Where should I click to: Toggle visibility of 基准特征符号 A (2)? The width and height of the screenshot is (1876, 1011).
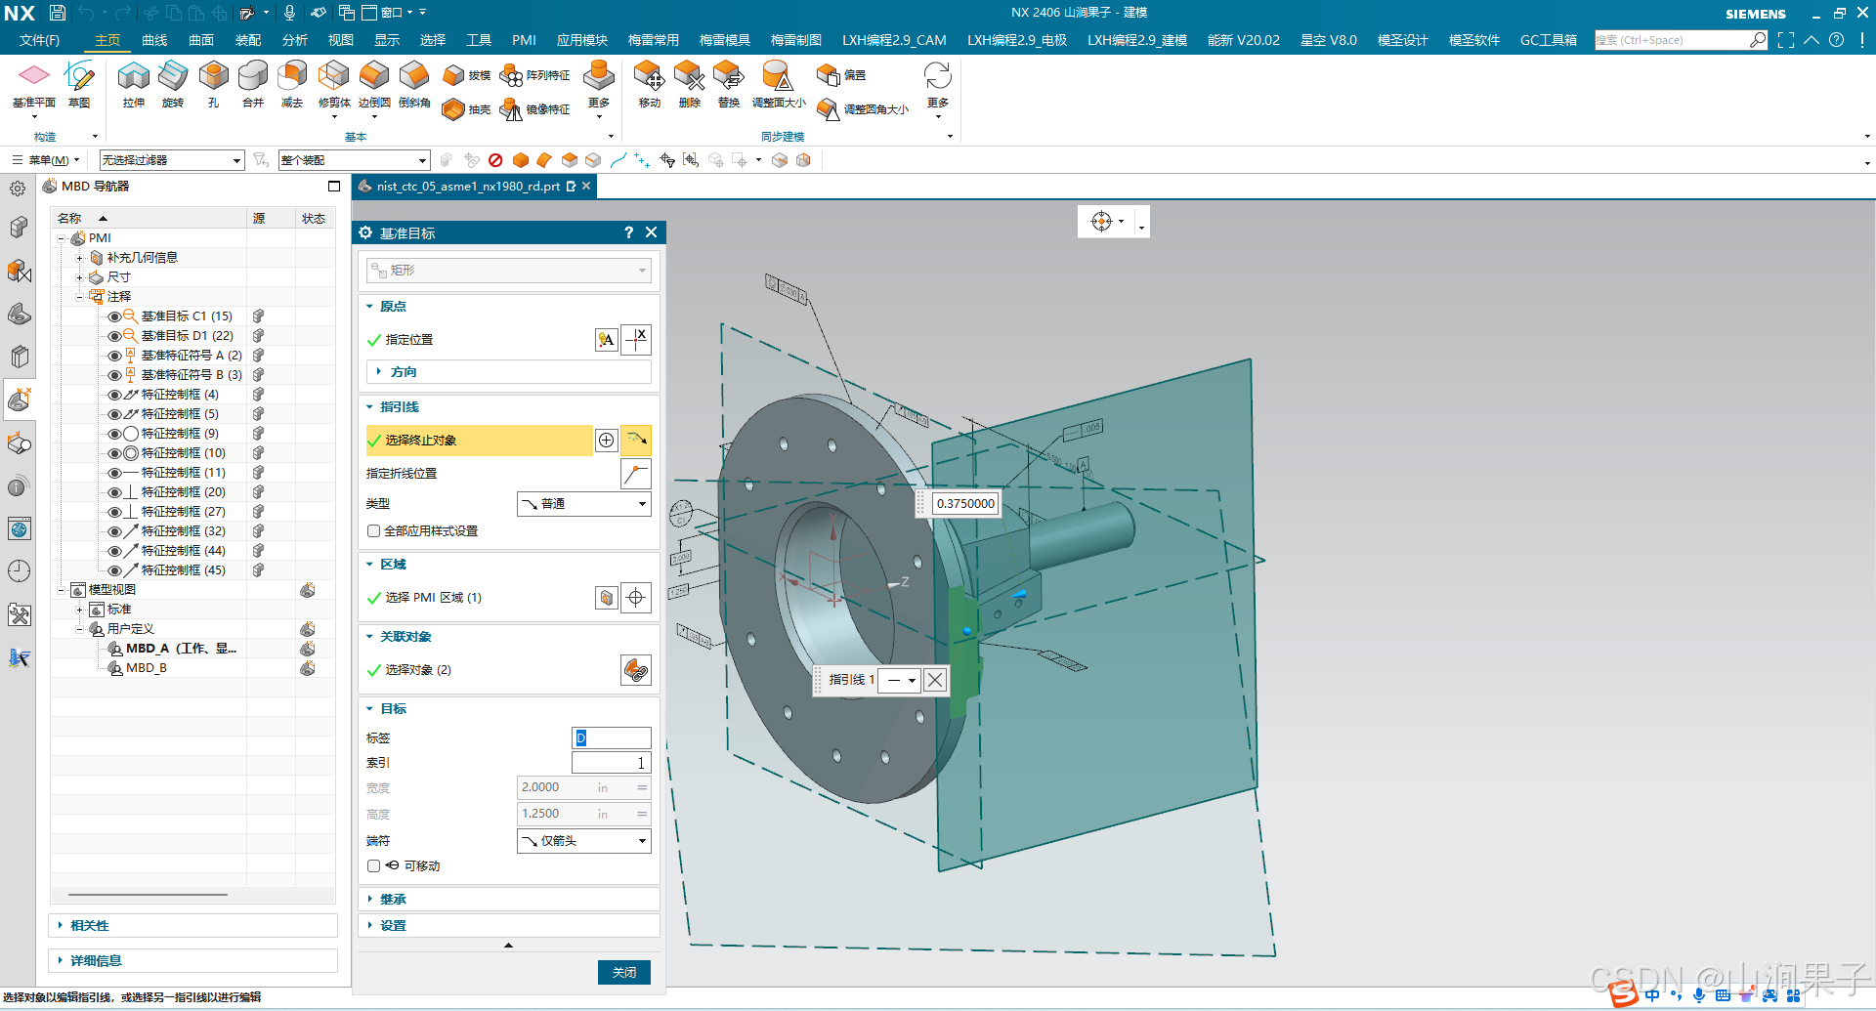pyautogui.click(x=114, y=356)
